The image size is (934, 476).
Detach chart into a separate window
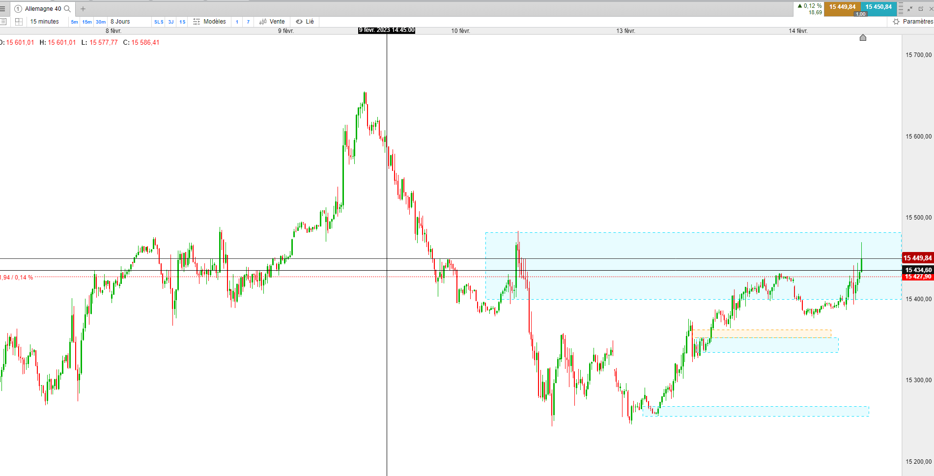pos(921,9)
